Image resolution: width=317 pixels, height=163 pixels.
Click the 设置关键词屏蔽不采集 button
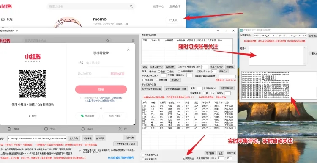coord(176,88)
